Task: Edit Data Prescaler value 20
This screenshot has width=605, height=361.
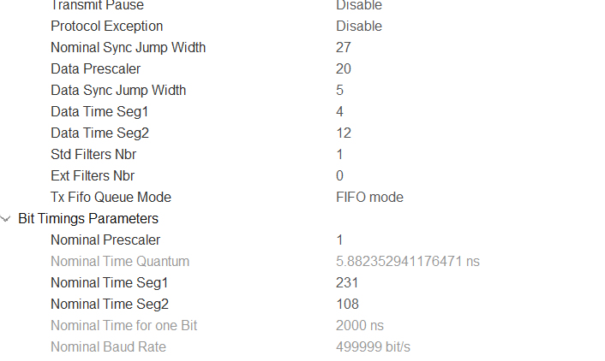Action: click(x=344, y=69)
